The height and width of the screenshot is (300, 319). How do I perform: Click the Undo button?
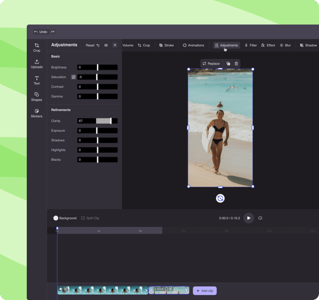pos(40,32)
